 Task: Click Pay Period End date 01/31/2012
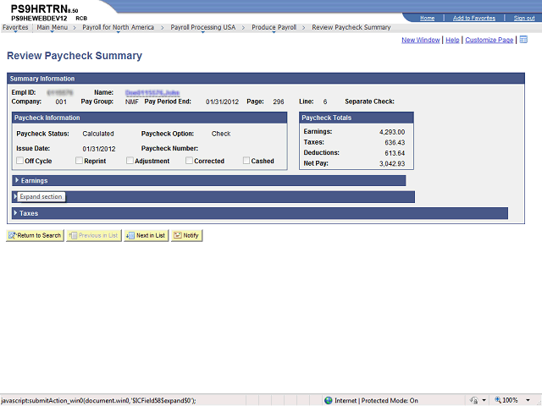(222, 101)
